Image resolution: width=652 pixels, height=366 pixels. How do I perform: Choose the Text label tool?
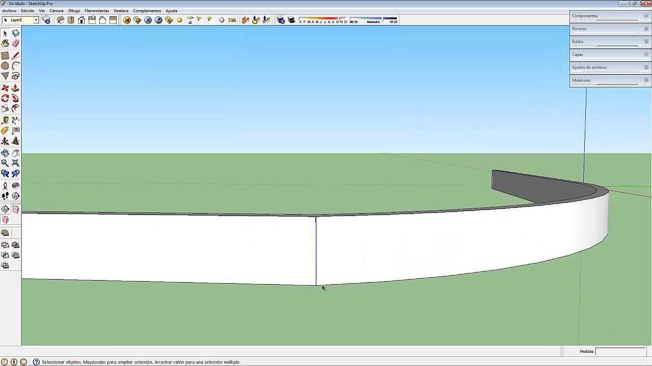[x=15, y=131]
